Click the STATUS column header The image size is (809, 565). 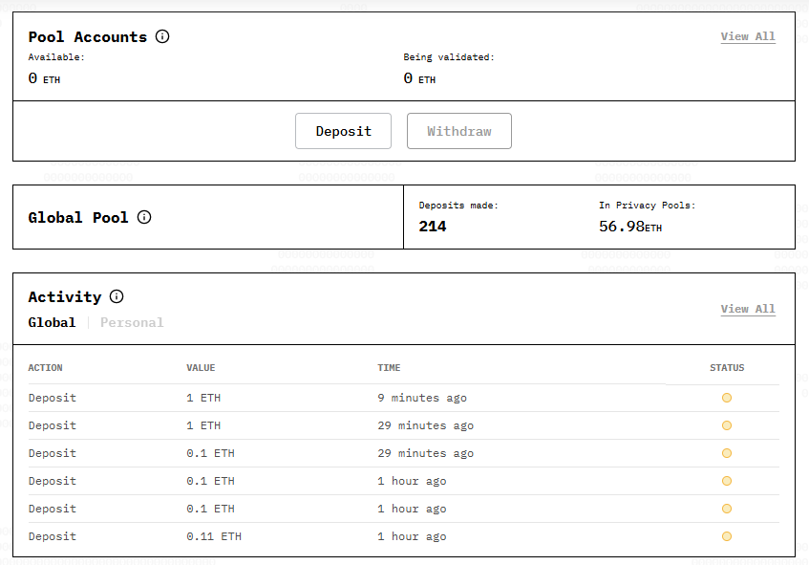tap(727, 368)
